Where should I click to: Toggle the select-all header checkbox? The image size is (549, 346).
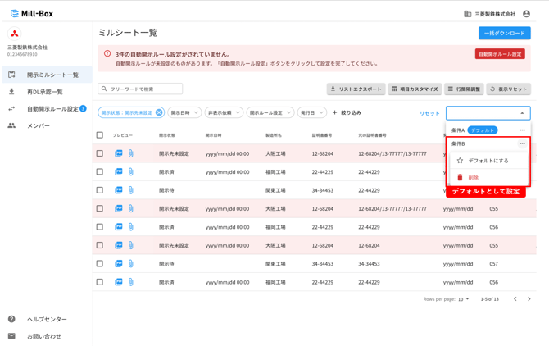point(100,135)
